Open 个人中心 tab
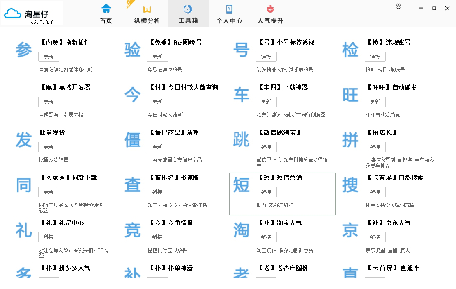This screenshot has height=289, width=456. click(229, 14)
